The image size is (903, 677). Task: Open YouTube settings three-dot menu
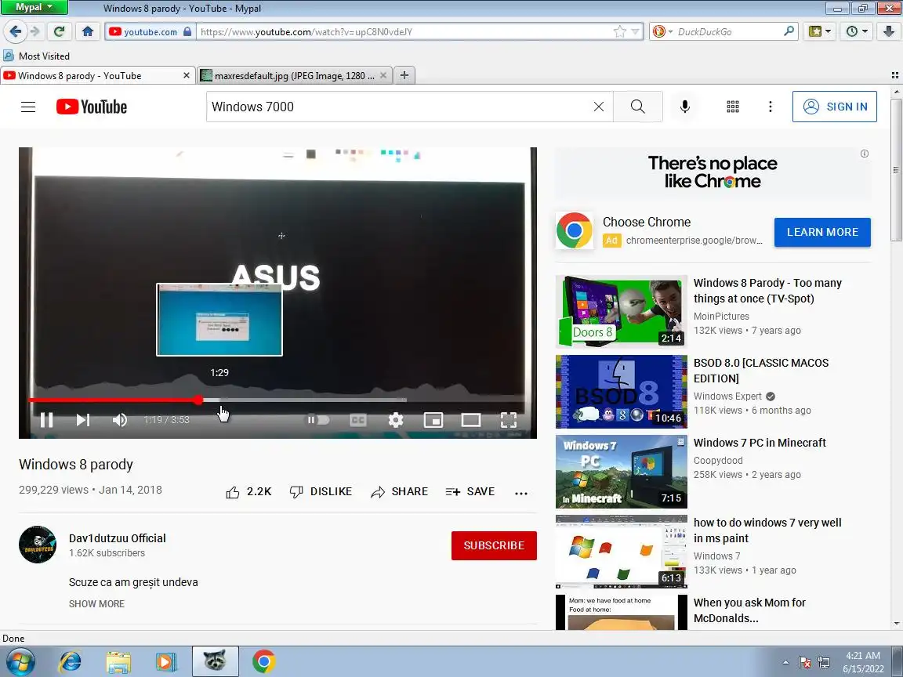point(771,107)
